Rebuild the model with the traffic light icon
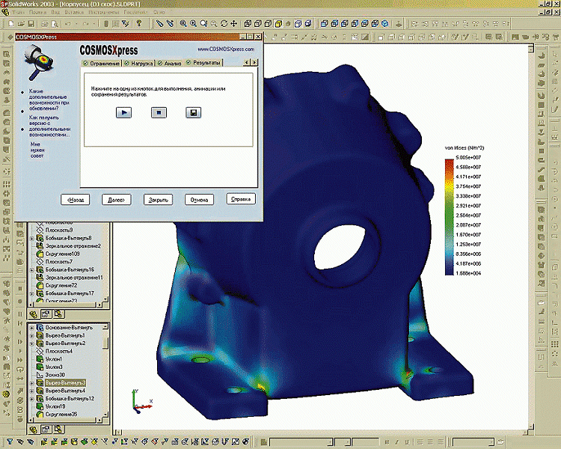Screen dimensions: 561x449 (x=106, y=24)
